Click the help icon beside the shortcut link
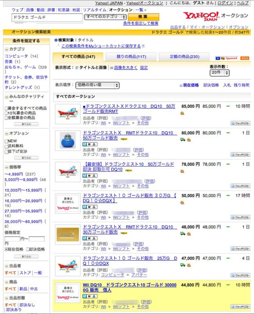 (x=143, y=46)
